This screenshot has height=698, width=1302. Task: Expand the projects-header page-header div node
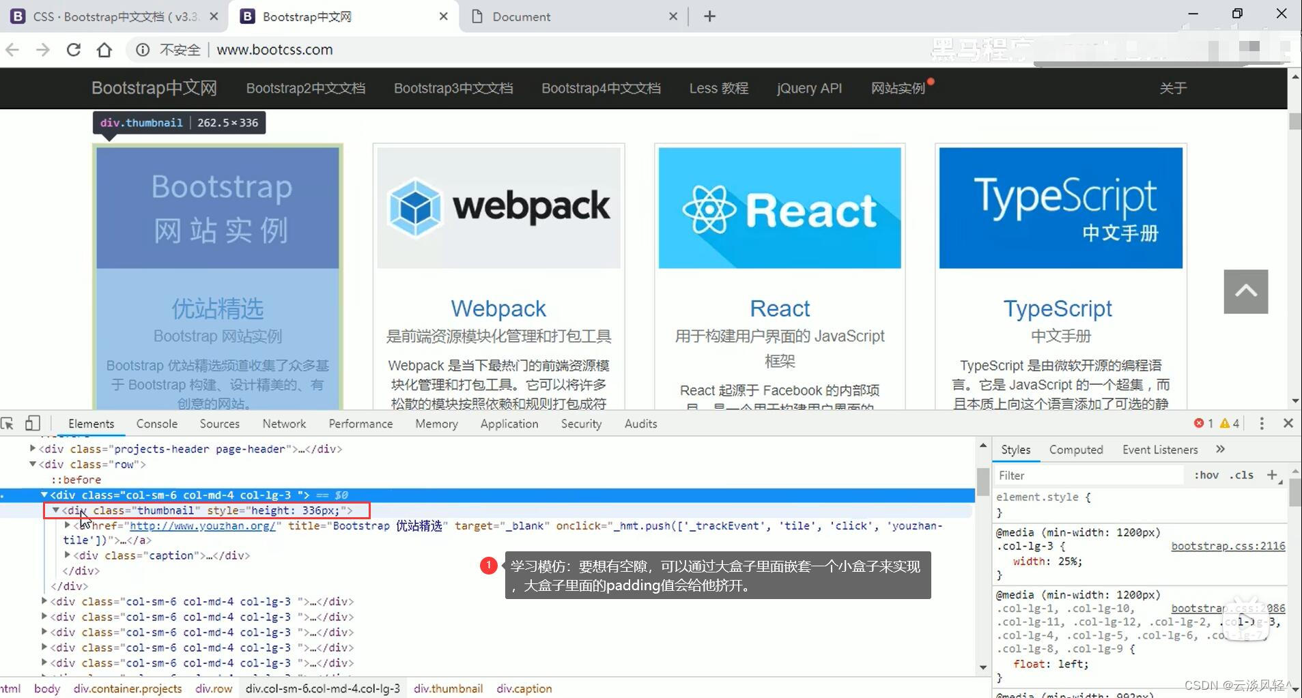tap(32, 448)
